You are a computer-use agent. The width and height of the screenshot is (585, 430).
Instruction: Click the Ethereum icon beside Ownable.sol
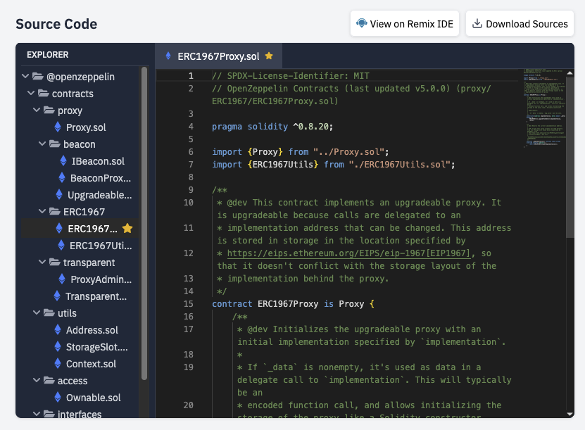[58, 398]
